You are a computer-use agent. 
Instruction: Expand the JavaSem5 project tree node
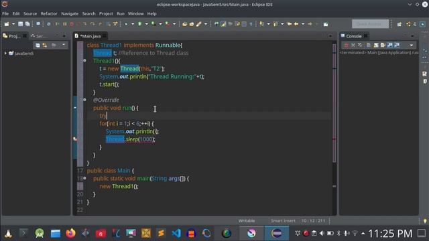pos(5,54)
